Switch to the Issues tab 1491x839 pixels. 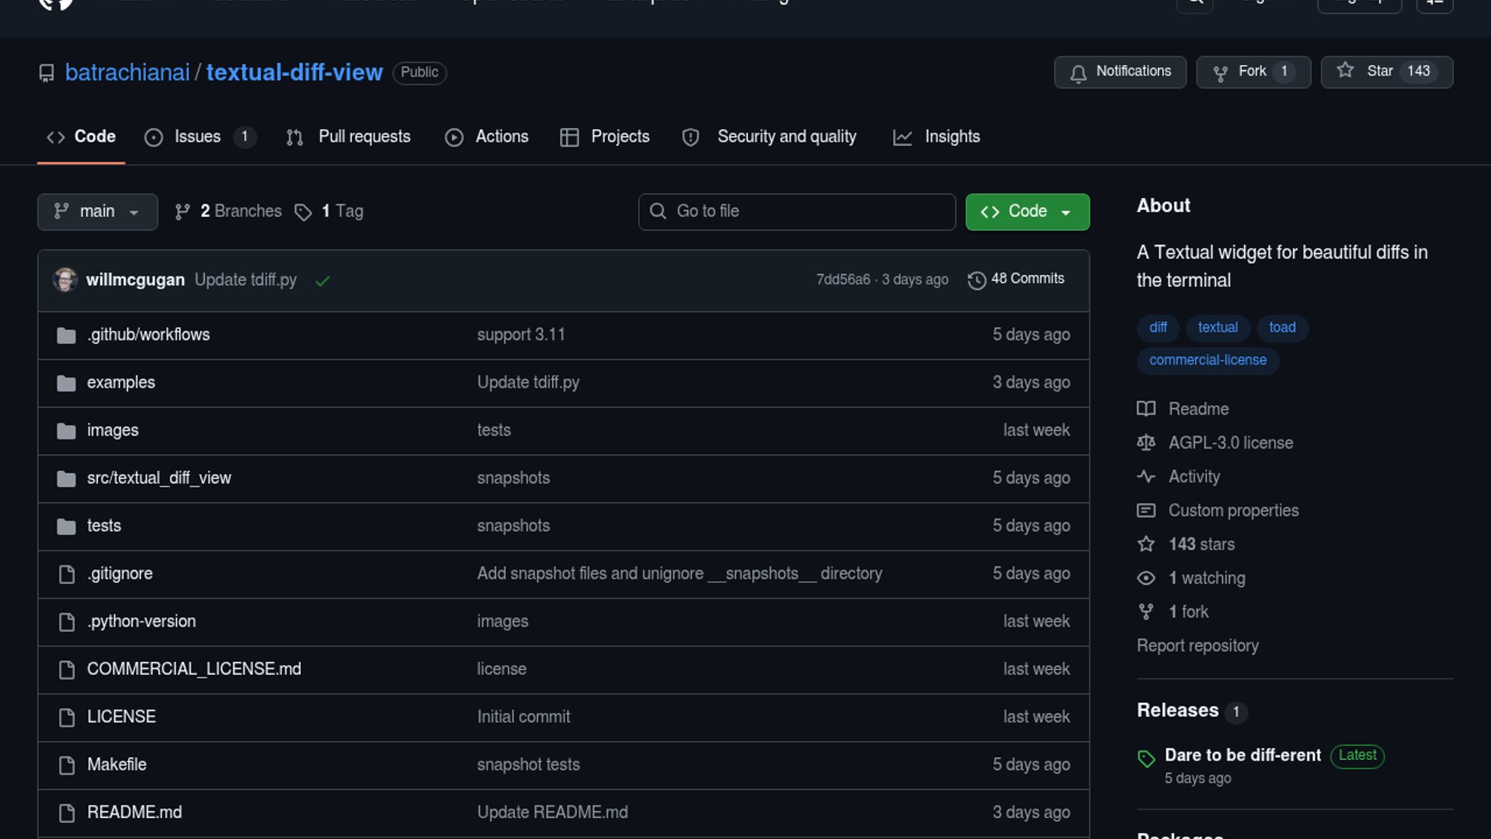click(197, 137)
